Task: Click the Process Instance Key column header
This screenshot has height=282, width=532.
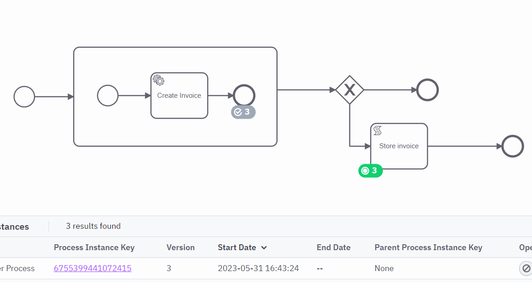Action: 94,247
